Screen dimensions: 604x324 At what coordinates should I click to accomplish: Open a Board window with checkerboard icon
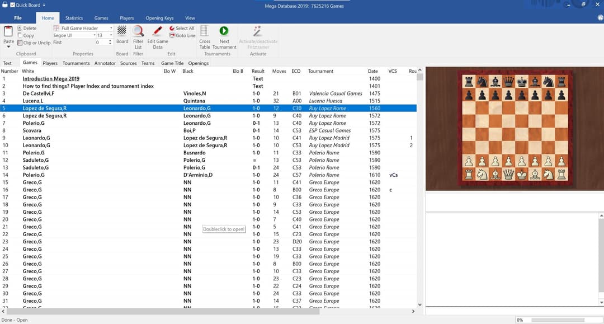[122, 30]
